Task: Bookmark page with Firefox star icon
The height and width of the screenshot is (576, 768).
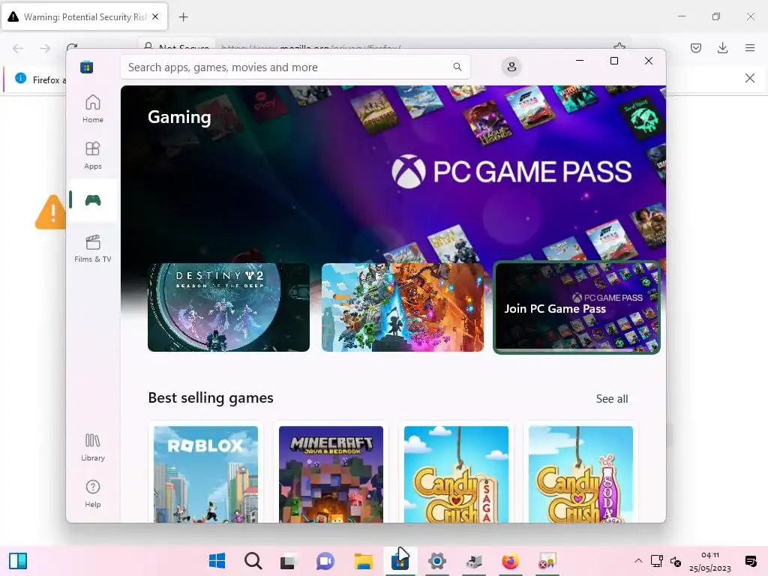Action: 619,46
